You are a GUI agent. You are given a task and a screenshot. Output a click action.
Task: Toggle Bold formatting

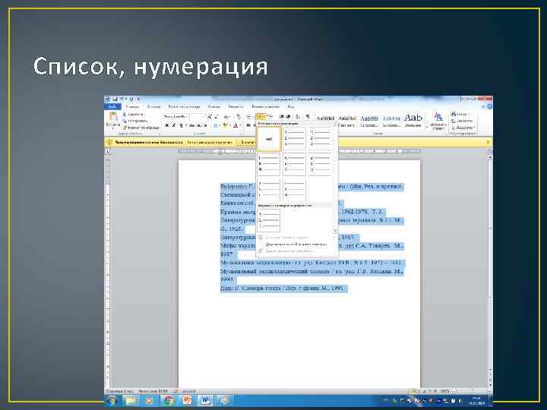tap(166, 125)
